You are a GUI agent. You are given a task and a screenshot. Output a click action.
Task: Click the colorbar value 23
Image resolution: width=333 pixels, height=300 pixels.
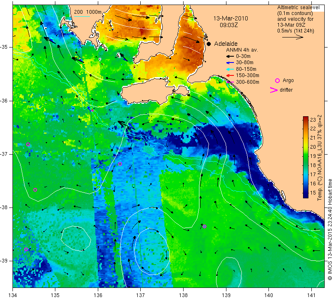point(313,120)
